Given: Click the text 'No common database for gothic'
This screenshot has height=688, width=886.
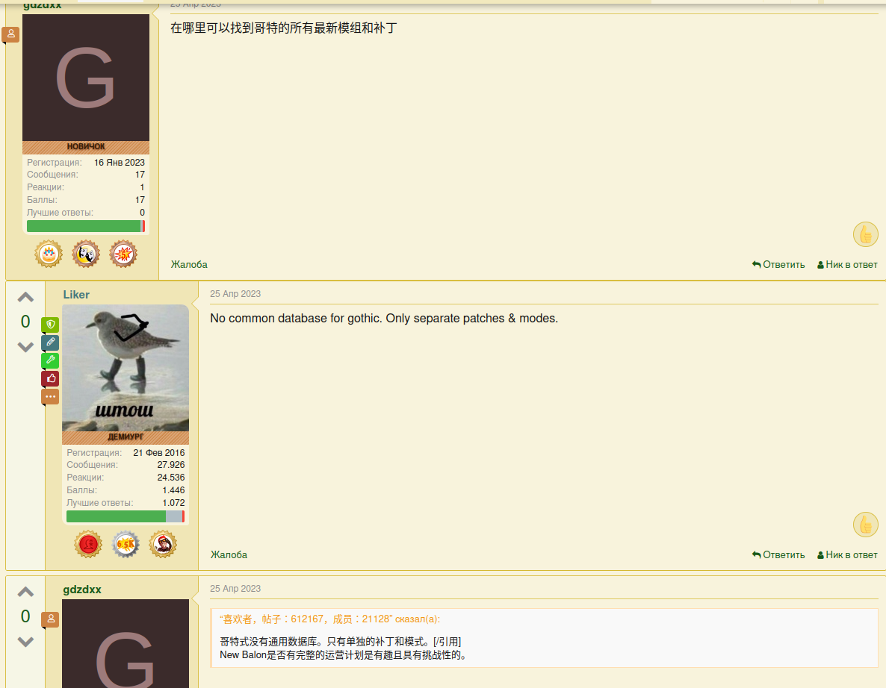Looking at the screenshot, I should point(296,319).
